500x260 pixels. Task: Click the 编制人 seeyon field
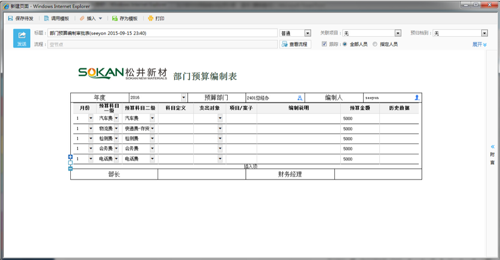(392, 98)
